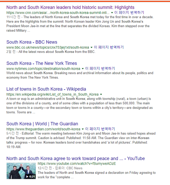The image size is (170, 185).
Task: Click '이 페이지 번역하기' for the New York Times result
Action: (100, 69)
